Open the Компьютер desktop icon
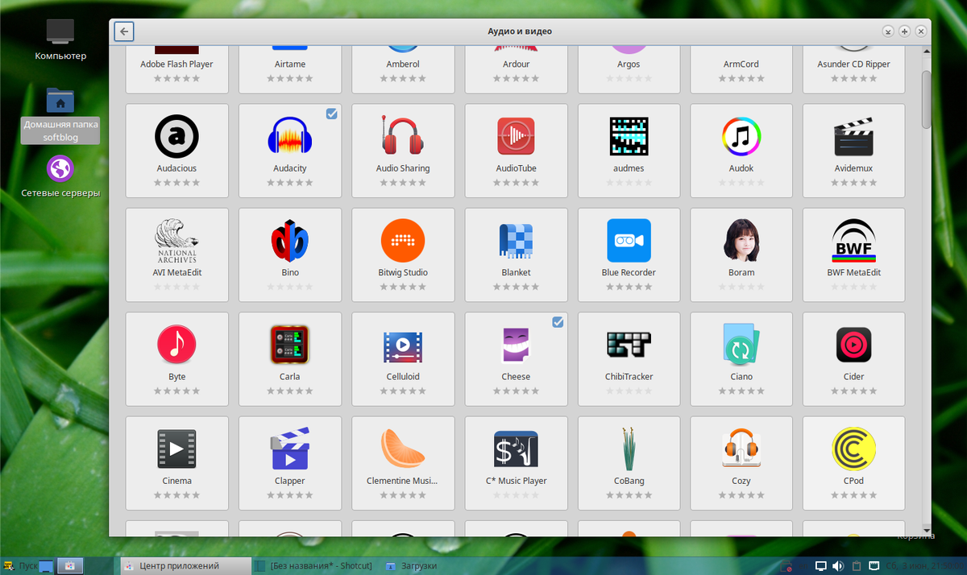 (60, 40)
